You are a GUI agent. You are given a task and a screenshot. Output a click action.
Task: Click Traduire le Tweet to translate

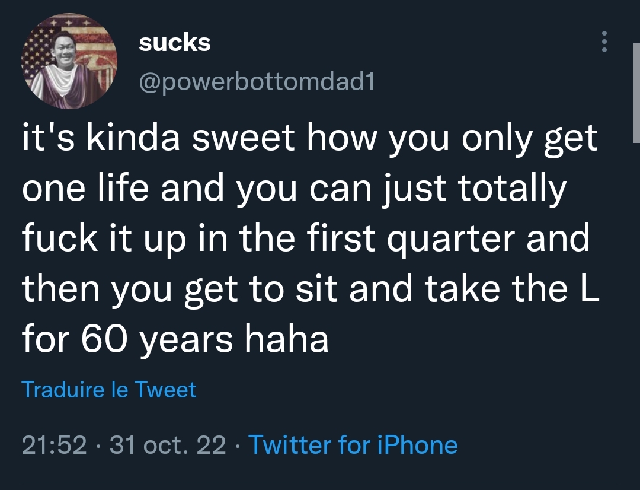109,389
